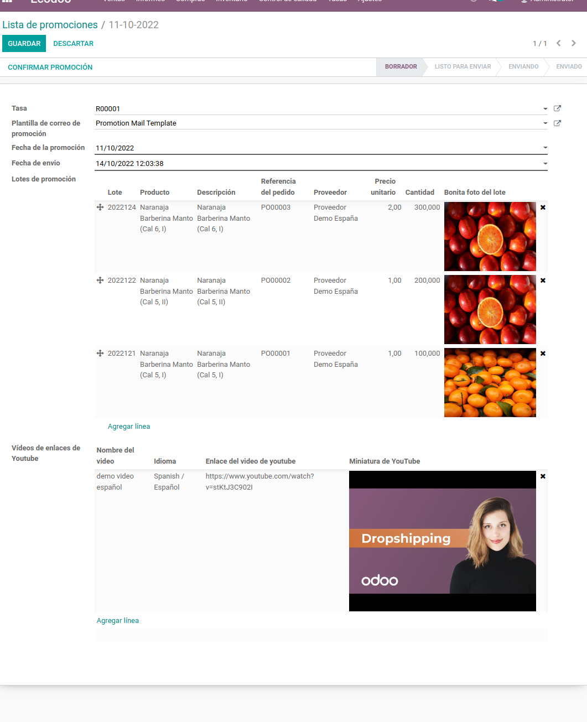Click the Nombre del video column header

[116, 456]
